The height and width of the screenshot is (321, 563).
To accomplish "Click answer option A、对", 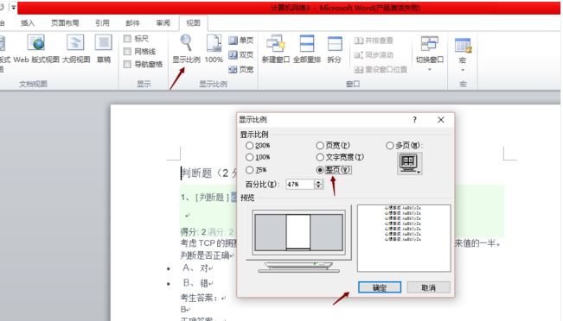I will 198,267.
